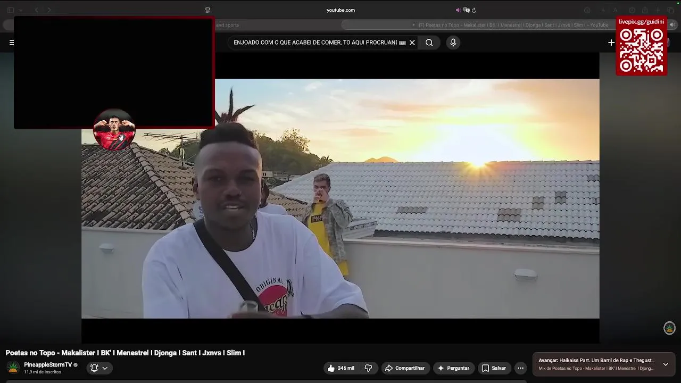Click the translate page icon
681x383 pixels.
(x=466, y=10)
